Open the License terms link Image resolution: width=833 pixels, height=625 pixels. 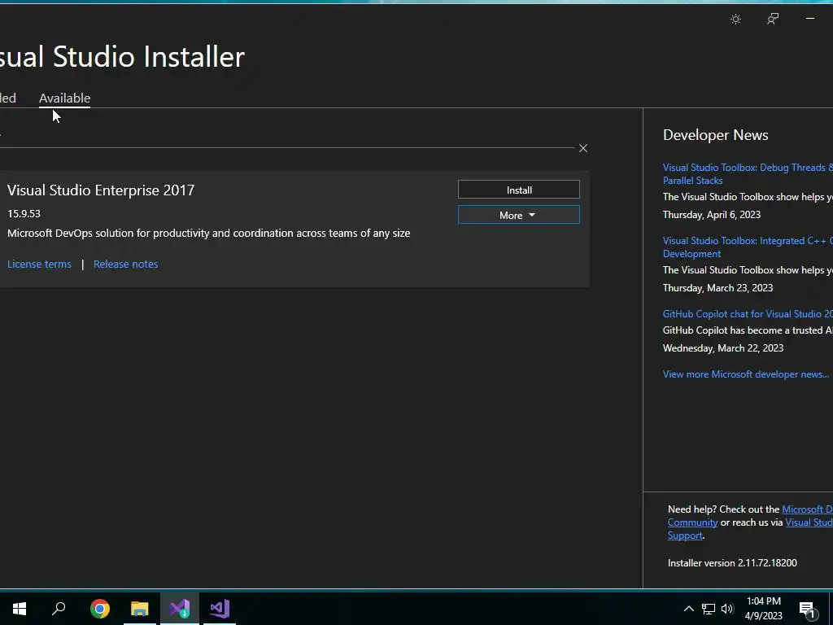(39, 264)
